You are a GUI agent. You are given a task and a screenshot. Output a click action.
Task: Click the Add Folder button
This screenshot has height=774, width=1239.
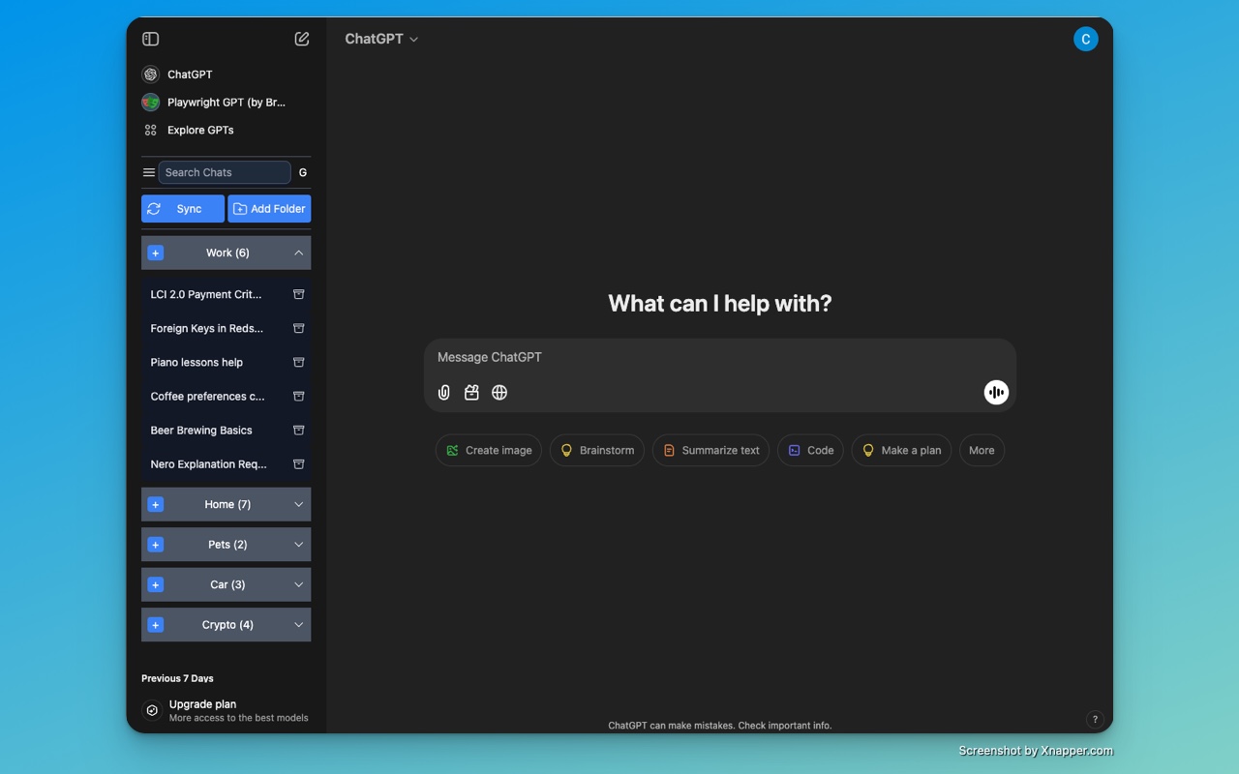pyautogui.click(x=269, y=209)
